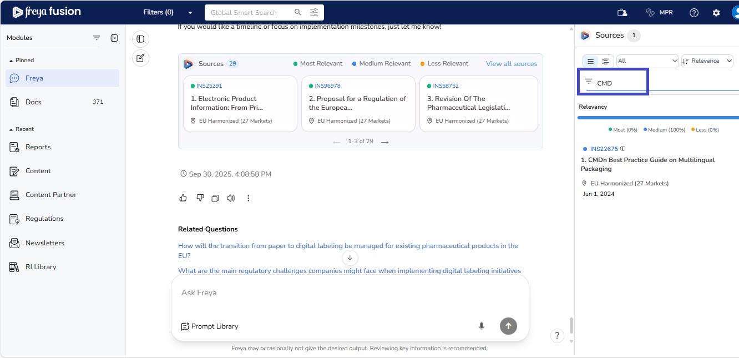Open the All filter dropdown
This screenshot has width=739, height=358.
[x=647, y=61]
